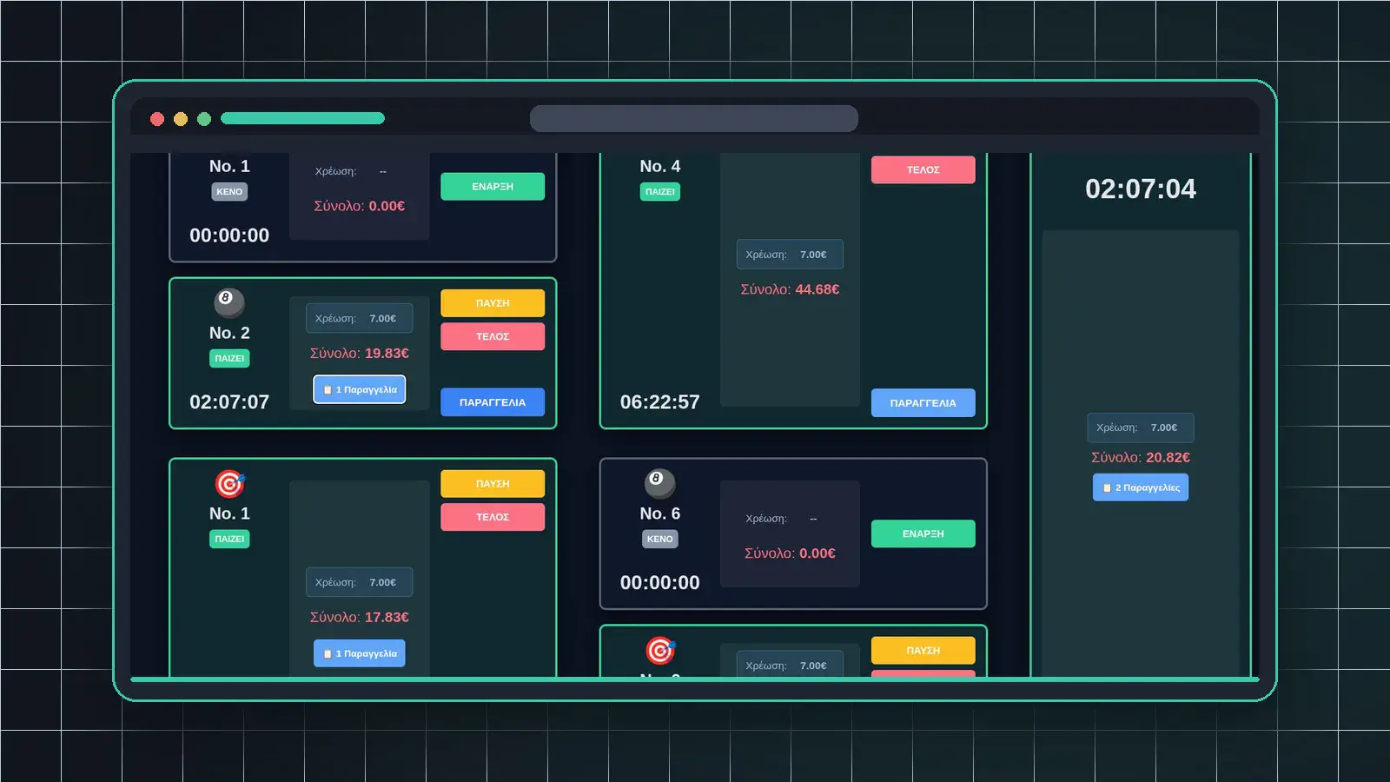End table No. 4 session with ΤΕΛΟΣ

pos(923,169)
